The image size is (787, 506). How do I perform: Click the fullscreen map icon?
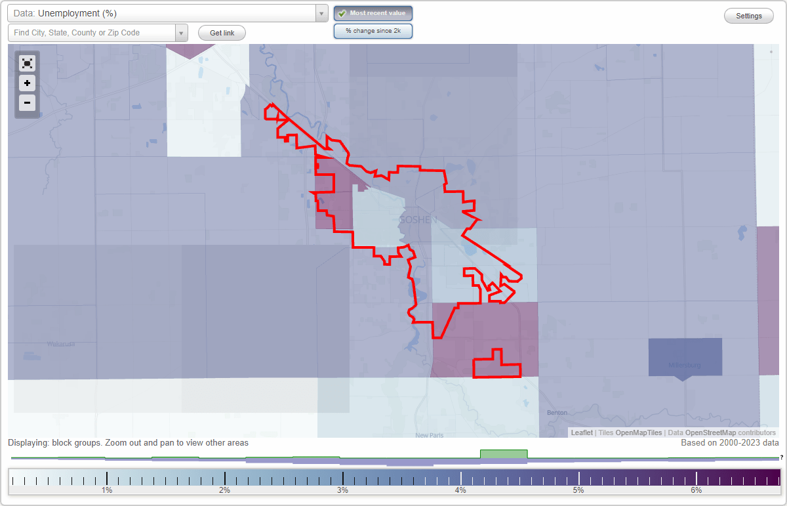(x=27, y=63)
